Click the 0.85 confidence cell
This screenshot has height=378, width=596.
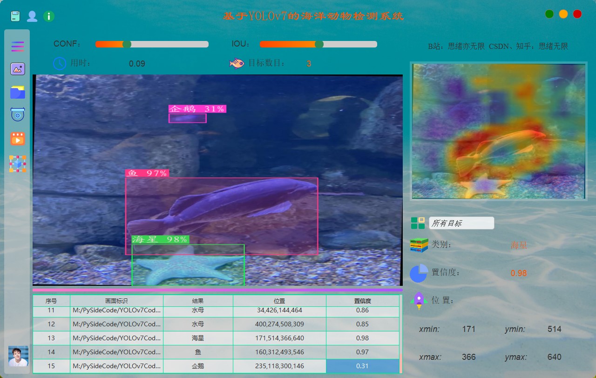pos(362,324)
